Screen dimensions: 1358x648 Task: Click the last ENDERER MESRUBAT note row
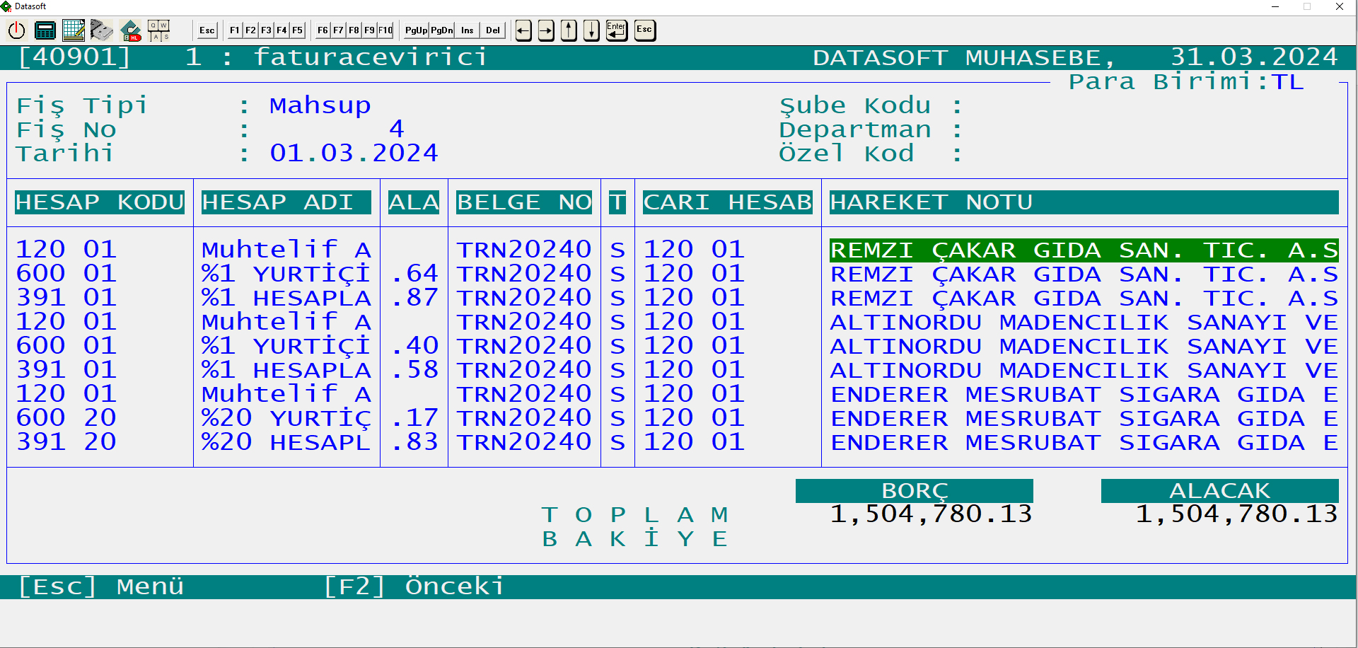tap(1084, 443)
